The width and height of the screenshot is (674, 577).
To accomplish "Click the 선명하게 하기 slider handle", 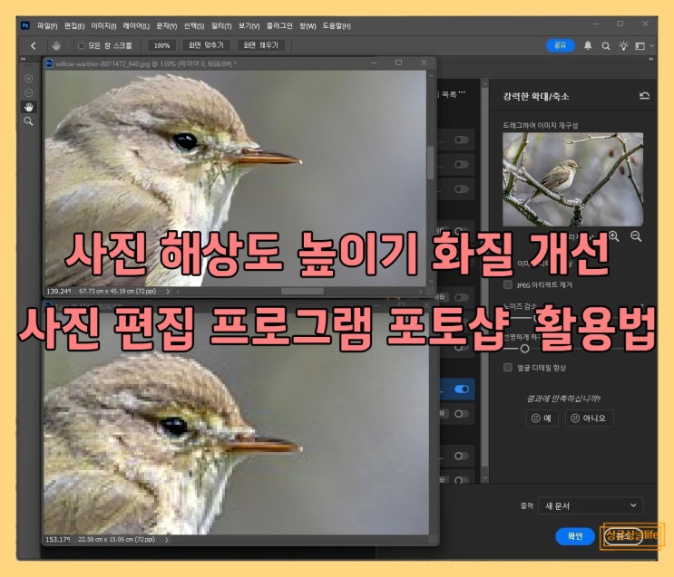I will [524, 348].
